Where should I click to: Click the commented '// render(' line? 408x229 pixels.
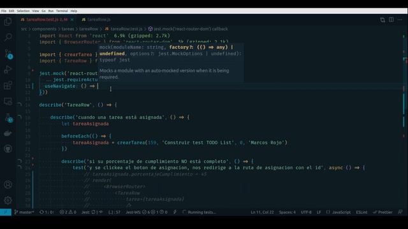tap(98, 180)
